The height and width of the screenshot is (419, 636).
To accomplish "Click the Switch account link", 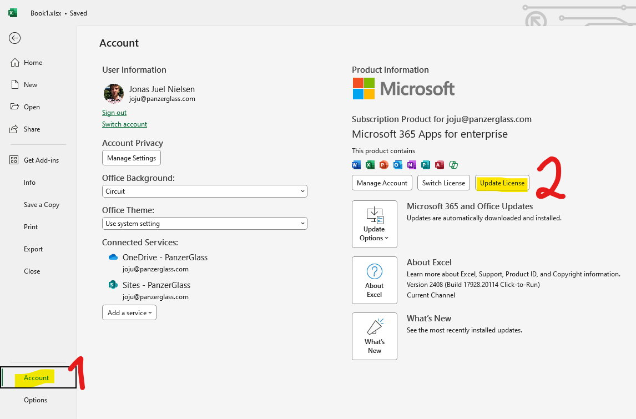I will point(124,124).
